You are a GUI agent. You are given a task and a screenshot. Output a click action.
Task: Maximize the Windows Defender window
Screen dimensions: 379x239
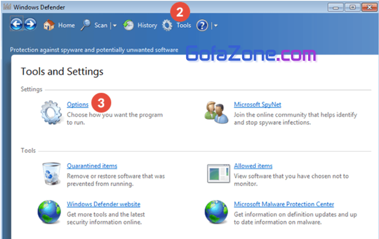[x=352, y=7]
